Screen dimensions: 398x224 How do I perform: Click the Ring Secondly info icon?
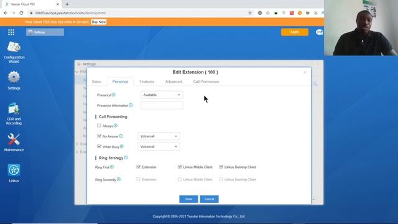[x=119, y=179]
